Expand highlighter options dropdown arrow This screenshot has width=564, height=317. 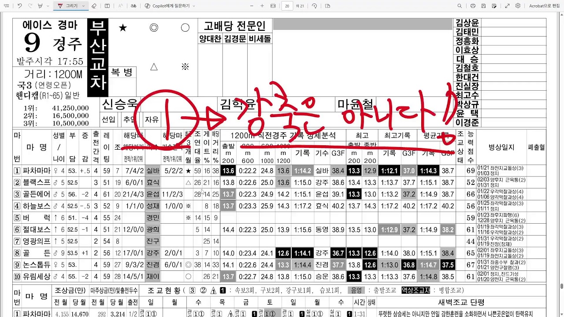pyautogui.click(x=48, y=6)
